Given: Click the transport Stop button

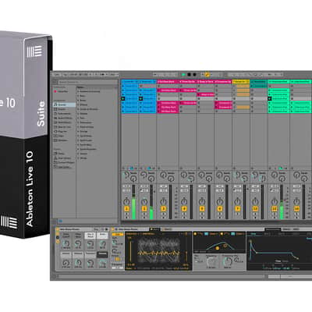Looking at the screenshot, I should [190, 75].
